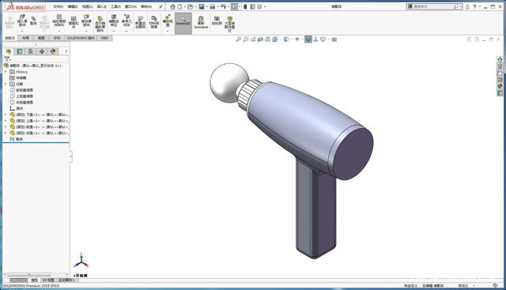Open the File menu
This screenshot has width=506, height=290.
tap(58, 6)
